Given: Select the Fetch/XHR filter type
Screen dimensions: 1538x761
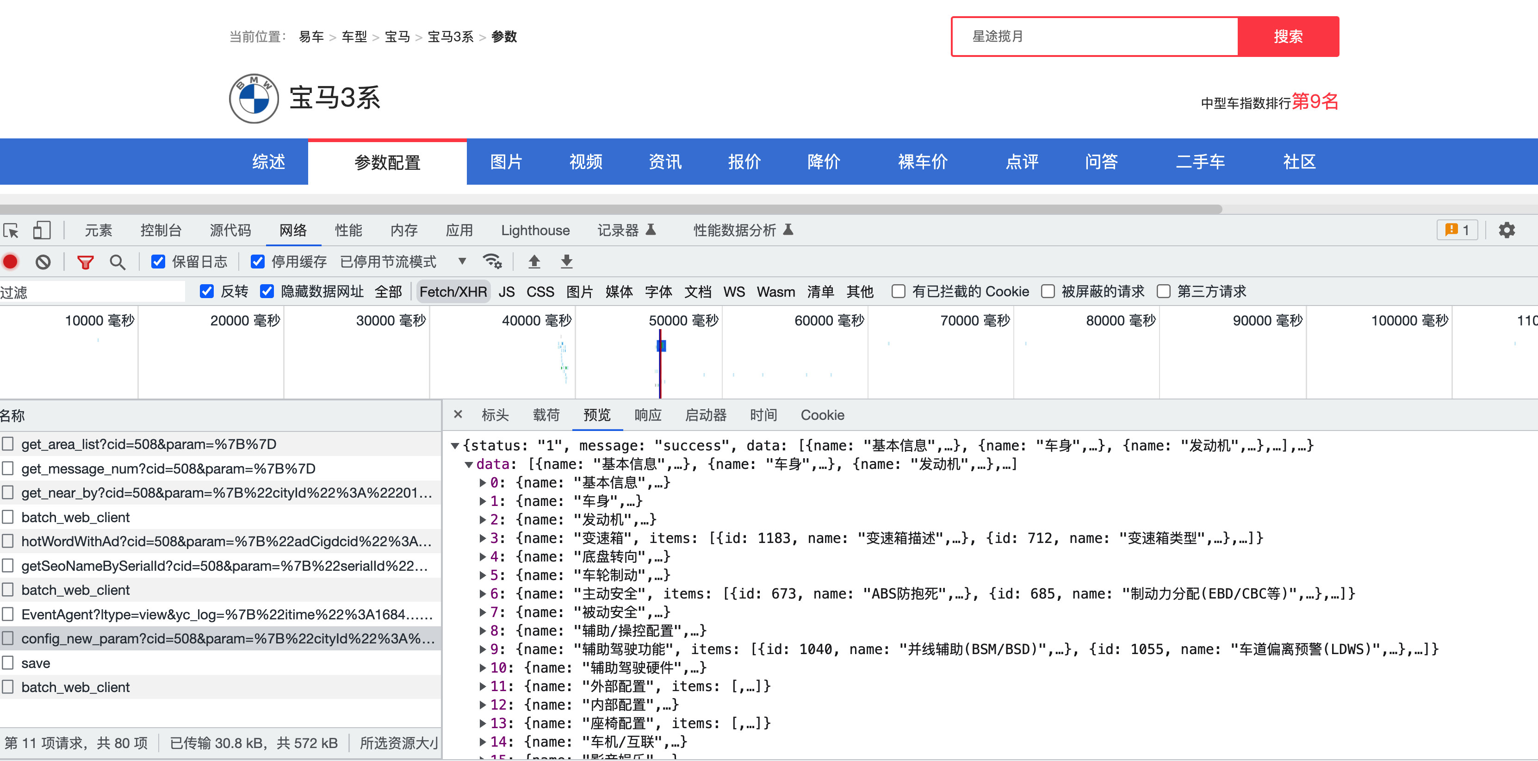Looking at the screenshot, I should coord(453,291).
